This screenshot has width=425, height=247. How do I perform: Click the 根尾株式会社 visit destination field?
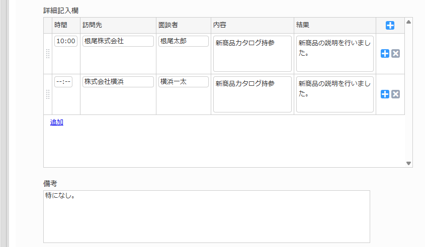pos(118,41)
